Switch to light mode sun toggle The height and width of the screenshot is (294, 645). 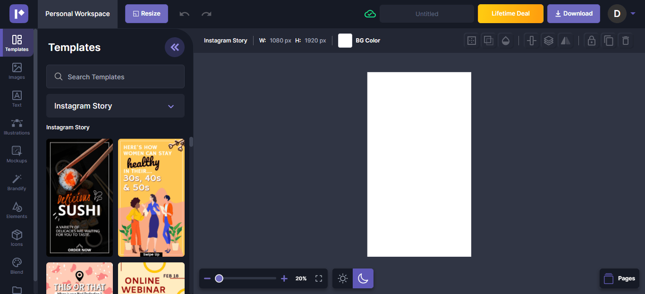point(343,278)
